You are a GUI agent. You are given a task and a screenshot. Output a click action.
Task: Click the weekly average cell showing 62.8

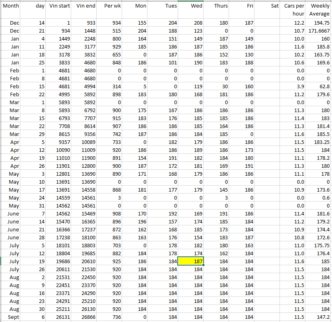319,87
